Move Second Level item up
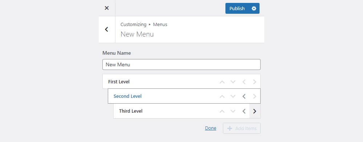The height and width of the screenshot is (142, 363). (x=222, y=96)
